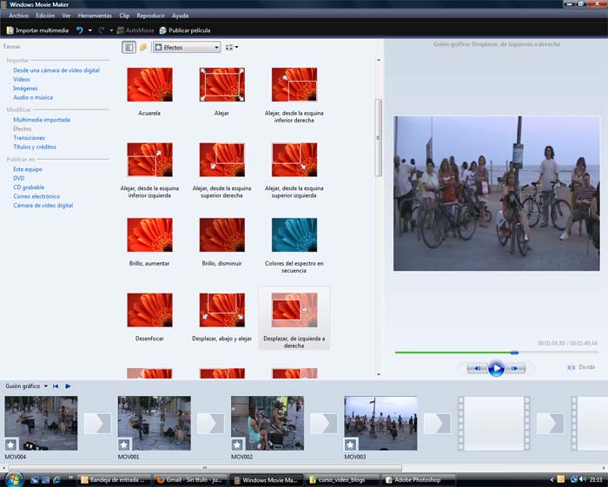Image resolution: width=608 pixels, height=487 pixels.
Task: Open the Archivo menu
Action: pos(18,16)
